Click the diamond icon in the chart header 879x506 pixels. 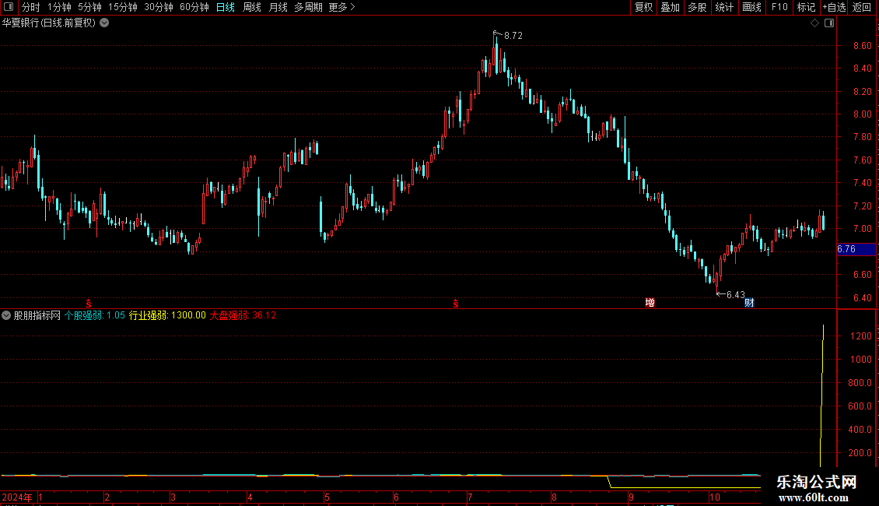(814, 23)
